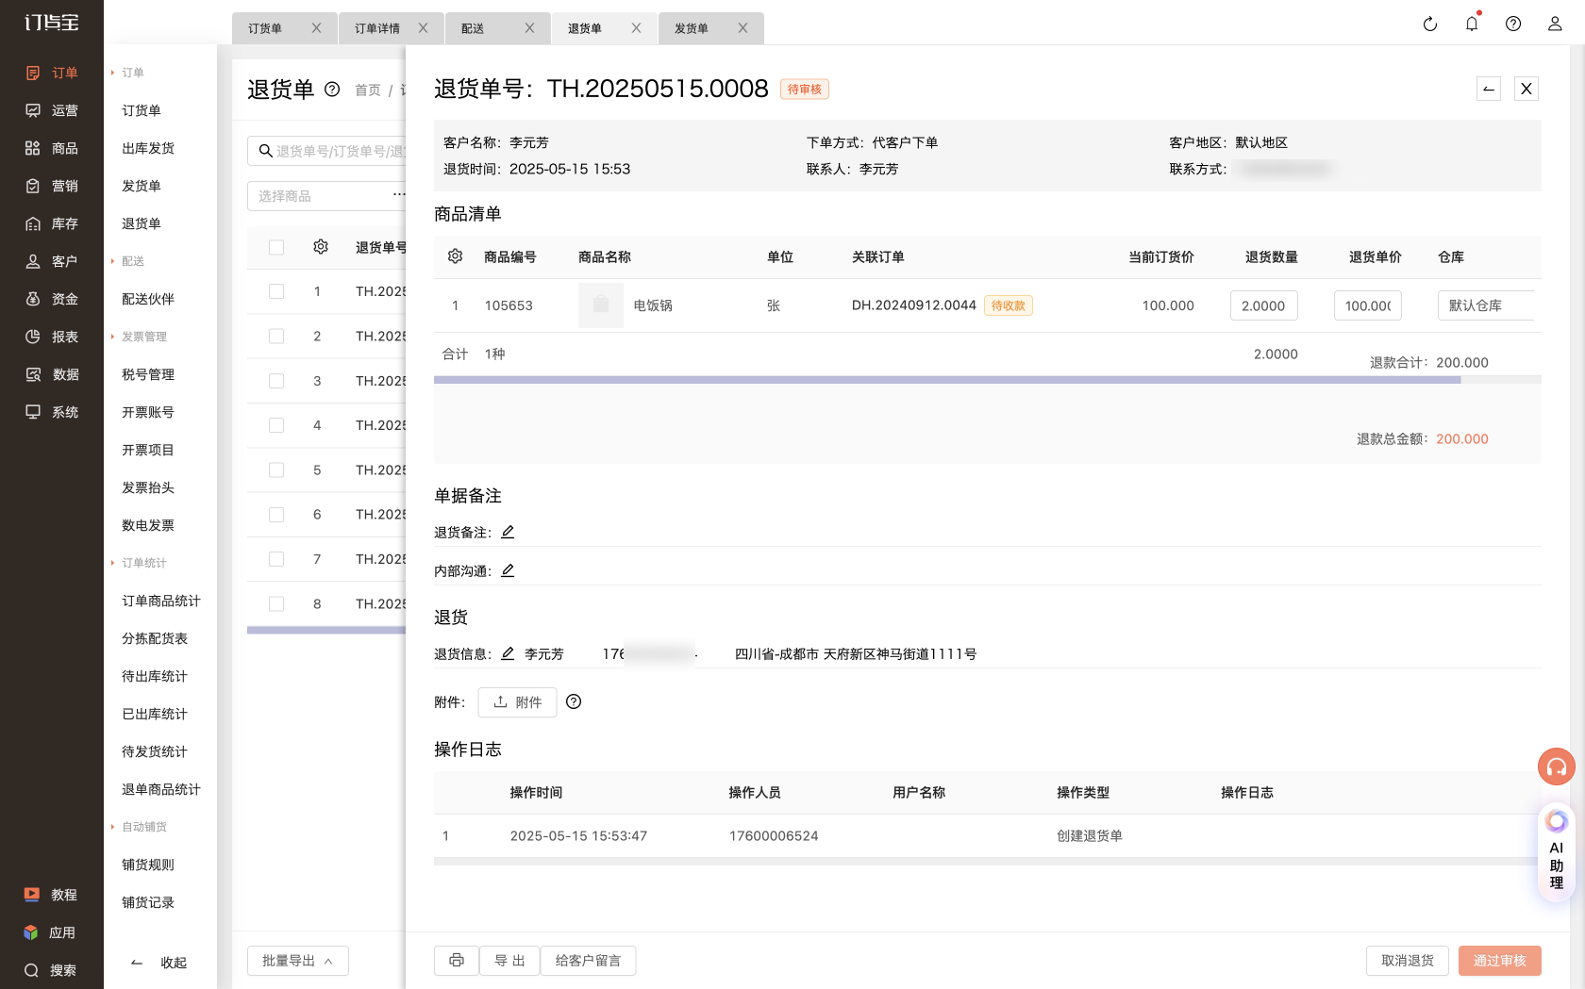Check the checkbox for row 1
This screenshot has height=989, width=1585.
point(276,291)
